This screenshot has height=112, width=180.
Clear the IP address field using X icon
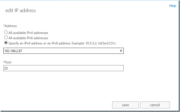click(x=121, y=51)
